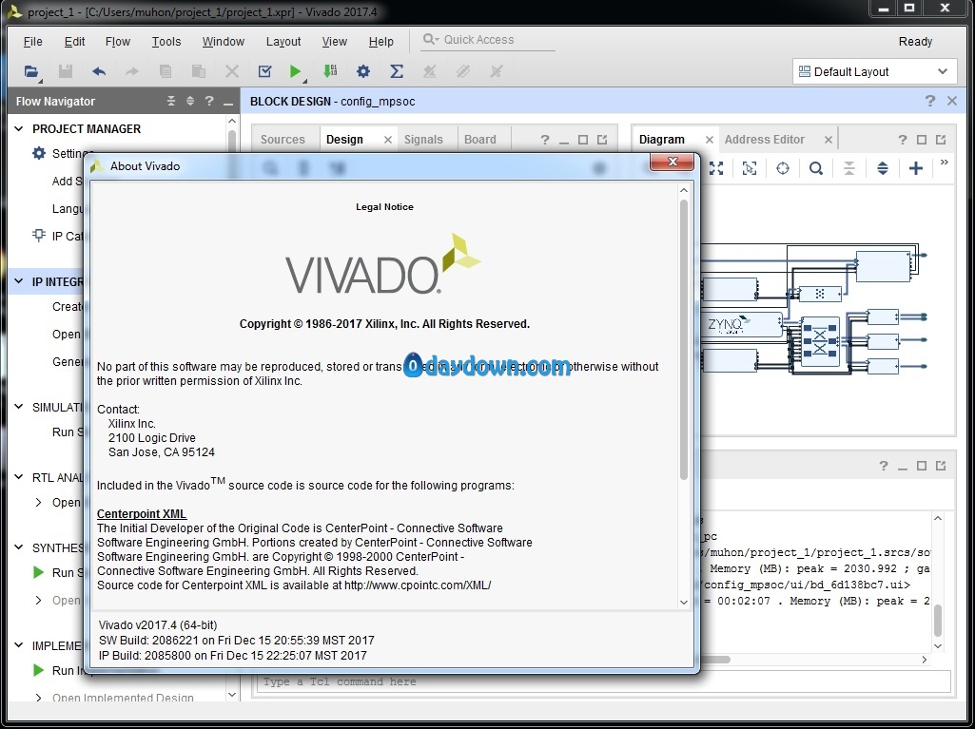This screenshot has width=975, height=729.
Task: Expand the Open Implemented Design item
Action: click(39, 698)
